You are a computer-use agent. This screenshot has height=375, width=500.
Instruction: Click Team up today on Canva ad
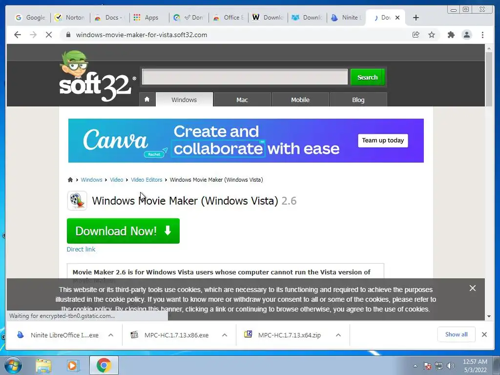(383, 141)
